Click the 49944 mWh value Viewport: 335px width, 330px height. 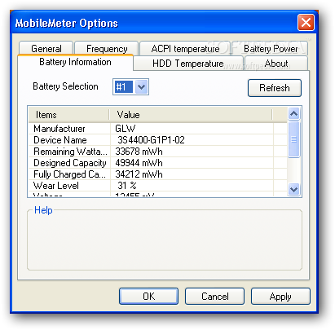139,163
